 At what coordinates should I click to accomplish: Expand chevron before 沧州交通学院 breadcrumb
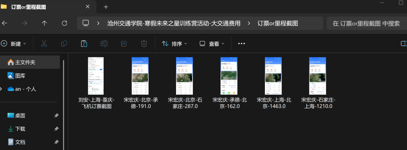98,23
